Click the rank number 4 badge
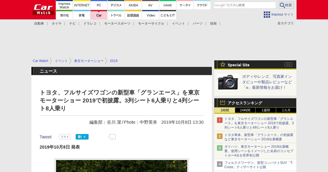 coord(220,164)
